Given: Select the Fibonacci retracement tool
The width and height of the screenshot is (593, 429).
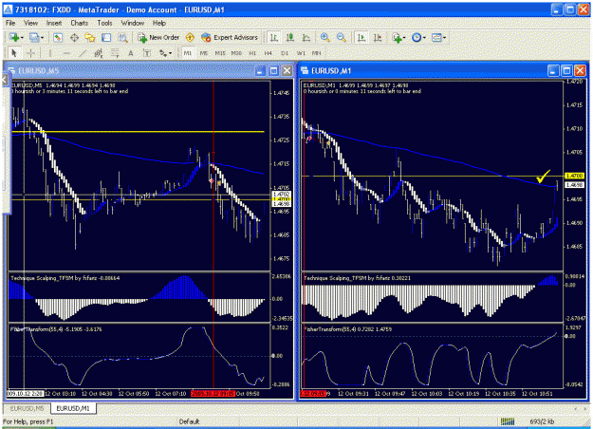Looking at the screenshot, I should (x=115, y=53).
